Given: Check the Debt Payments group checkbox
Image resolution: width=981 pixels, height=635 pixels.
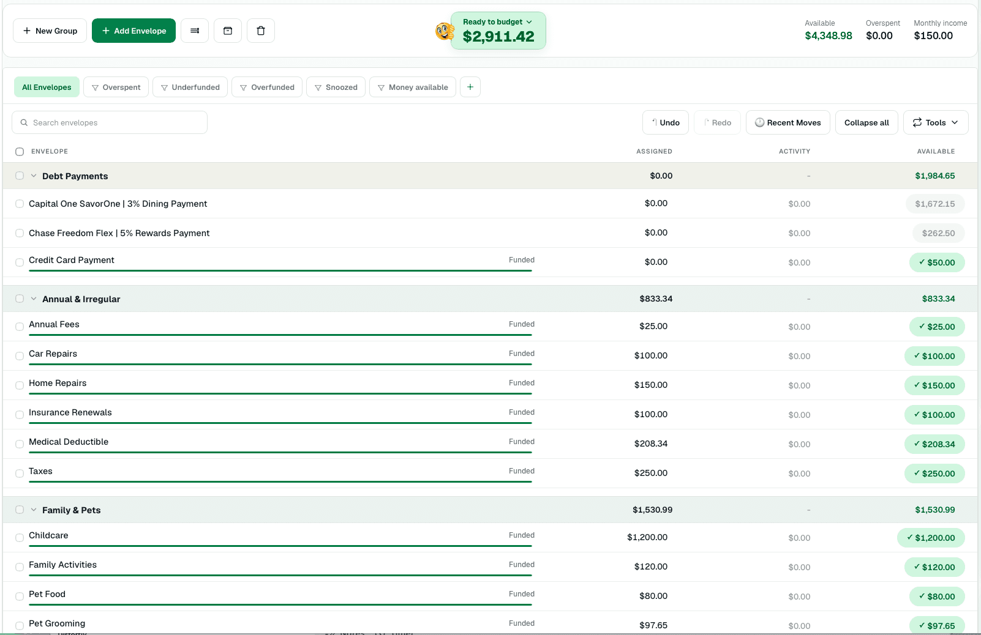Looking at the screenshot, I should click(20, 176).
